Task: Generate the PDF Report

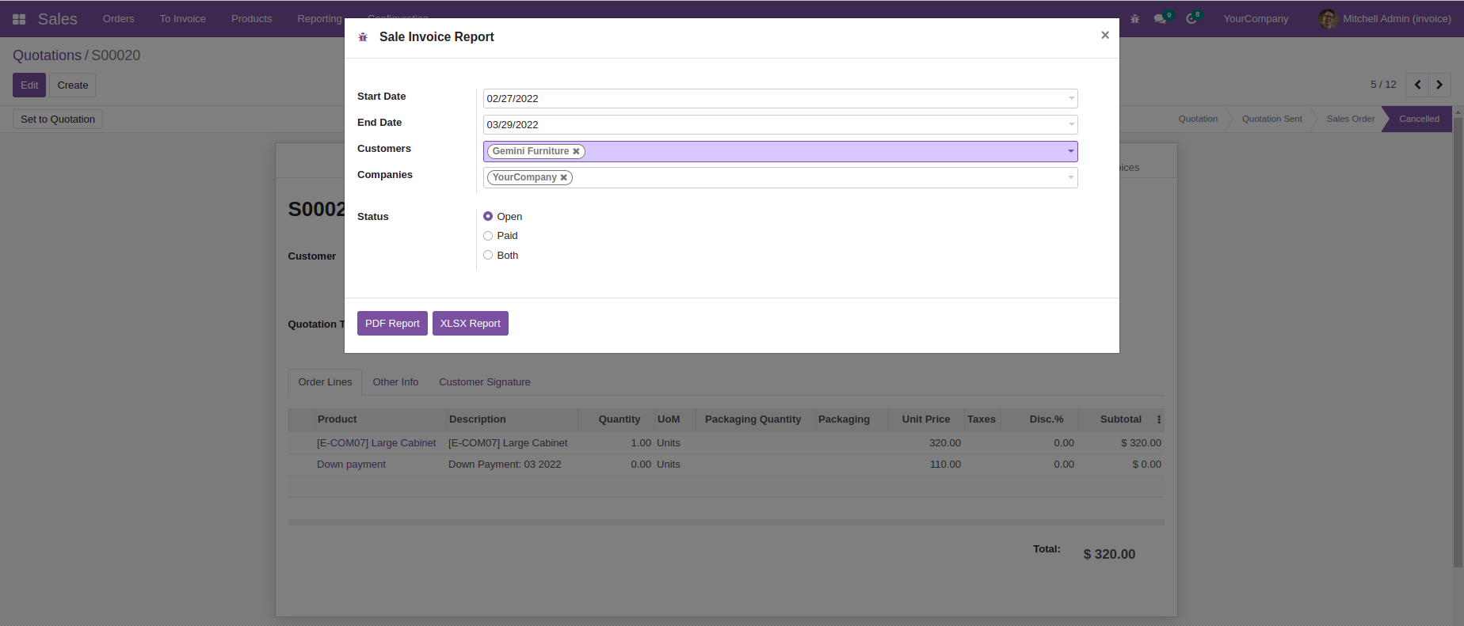Action: [x=392, y=324]
